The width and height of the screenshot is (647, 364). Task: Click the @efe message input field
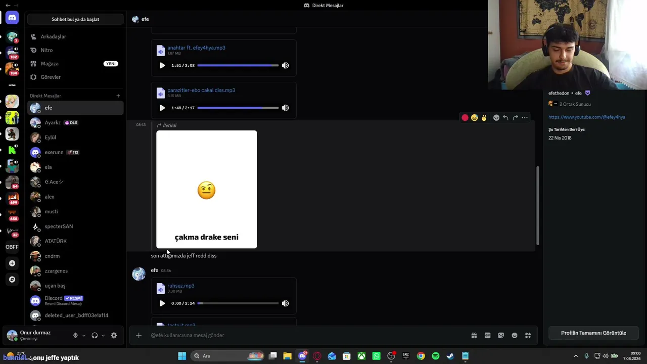[x=307, y=335]
